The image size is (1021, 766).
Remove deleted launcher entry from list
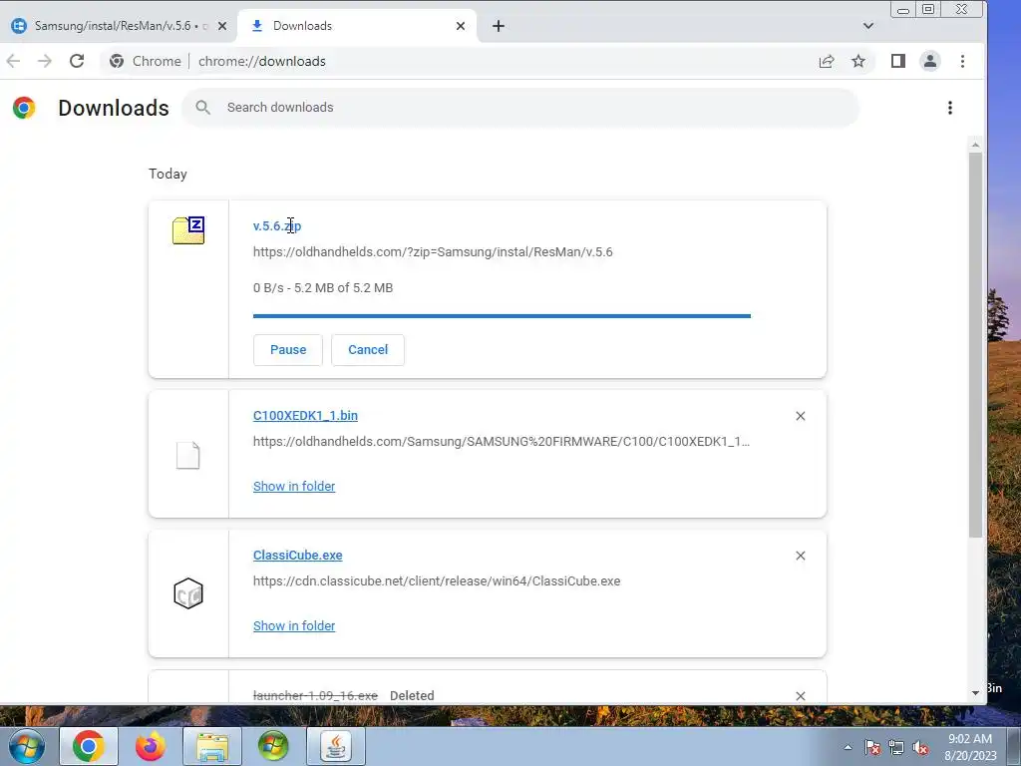801,695
